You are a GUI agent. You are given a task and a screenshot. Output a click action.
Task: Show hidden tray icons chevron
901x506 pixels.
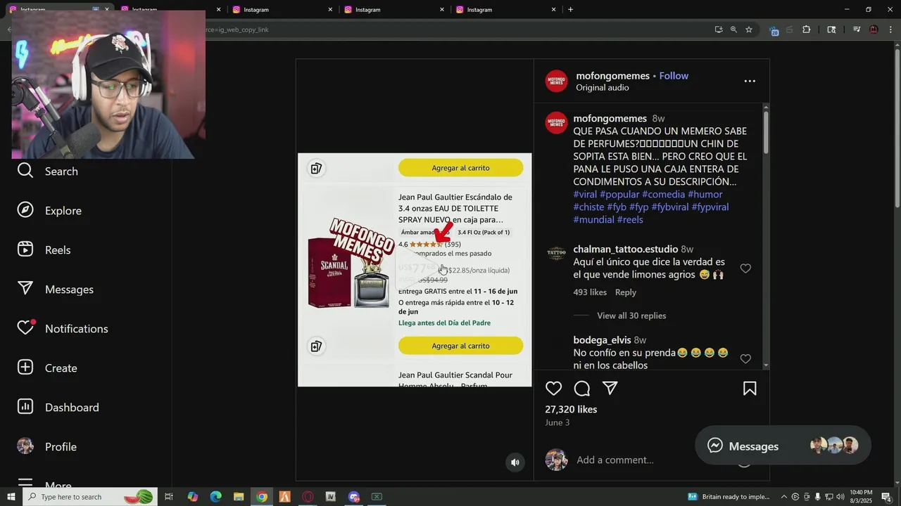[784, 497]
